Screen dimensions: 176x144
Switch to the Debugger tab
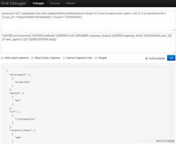click(38, 3)
